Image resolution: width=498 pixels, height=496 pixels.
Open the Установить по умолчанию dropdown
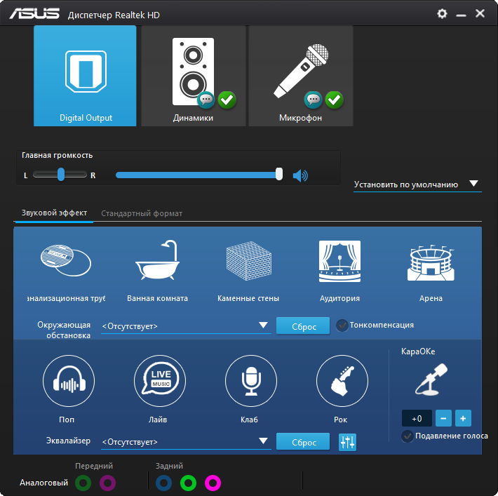click(417, 185)
